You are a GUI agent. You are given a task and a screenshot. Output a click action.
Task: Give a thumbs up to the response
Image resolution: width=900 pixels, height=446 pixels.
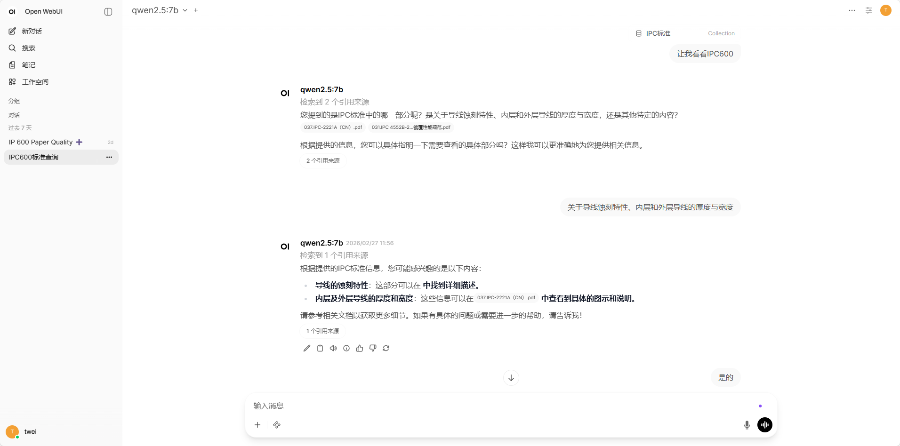[360, 348]
